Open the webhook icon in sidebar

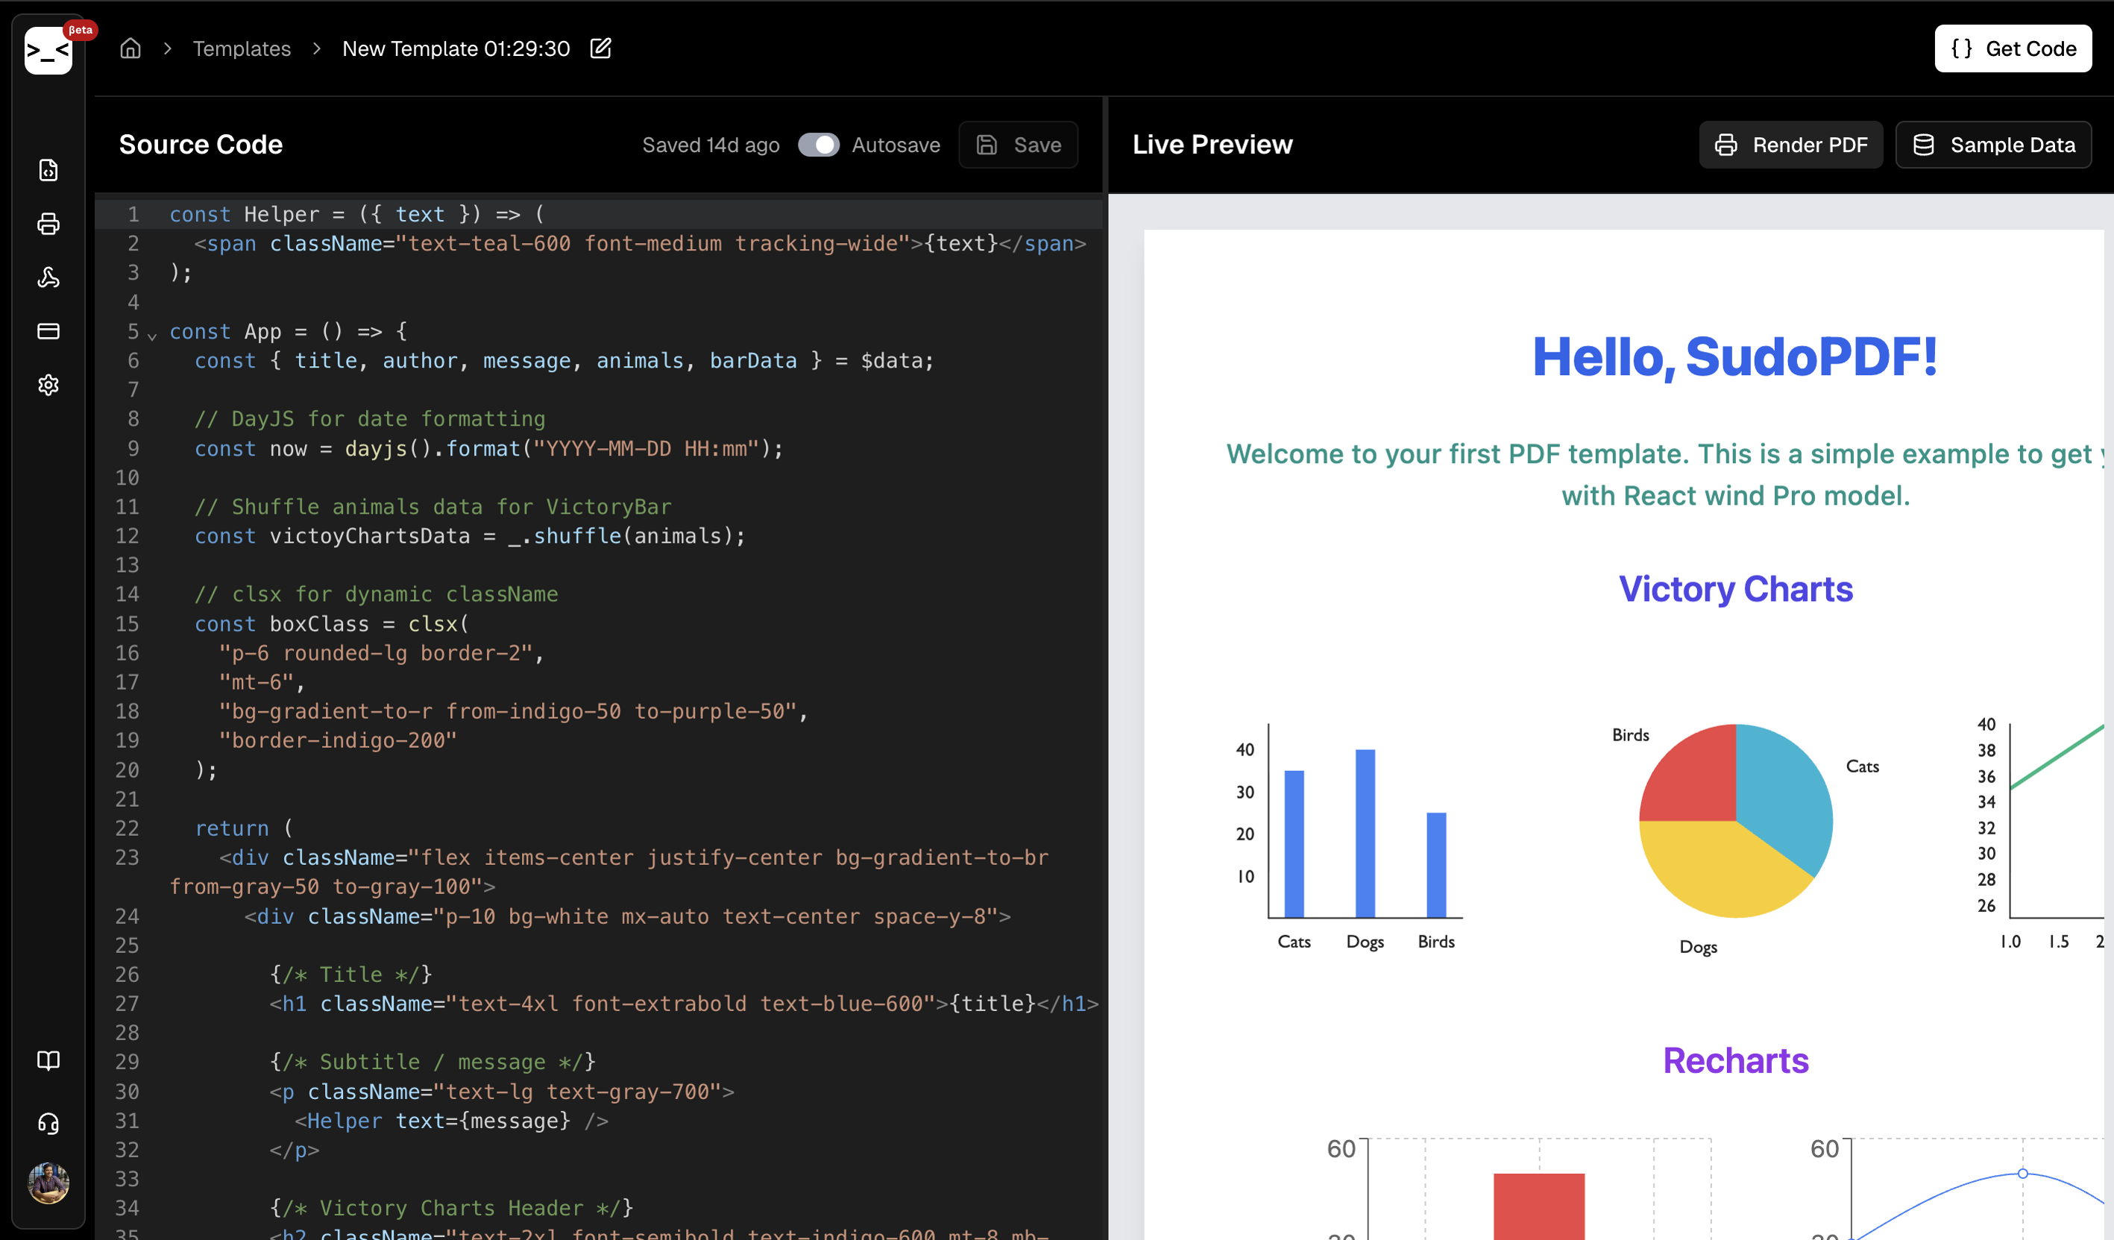48,277
